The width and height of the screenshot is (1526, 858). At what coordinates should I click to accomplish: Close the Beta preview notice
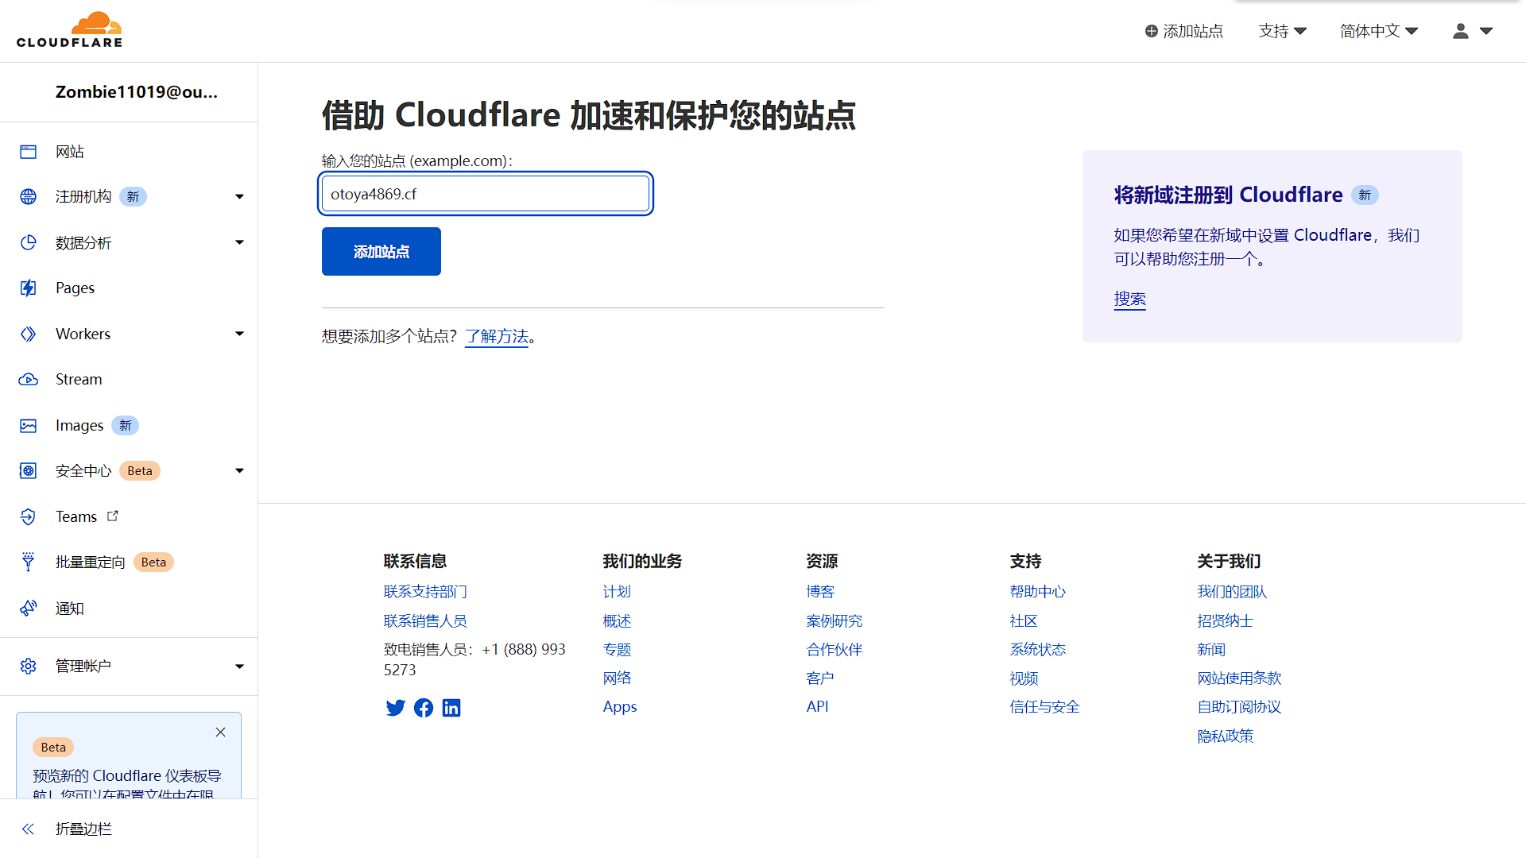(220, 732)
